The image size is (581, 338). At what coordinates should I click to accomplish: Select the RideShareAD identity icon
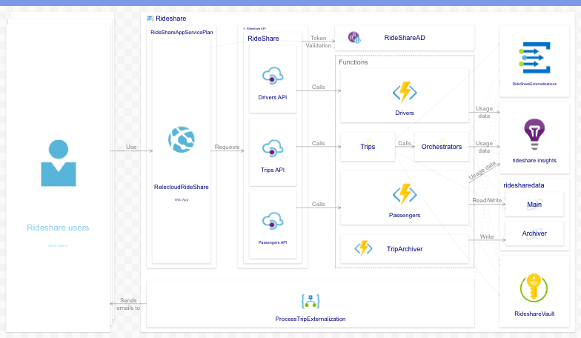click(x=354, y=38)
